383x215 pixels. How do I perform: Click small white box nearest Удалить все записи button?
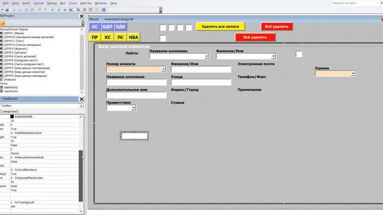click(x=189, y=27)
